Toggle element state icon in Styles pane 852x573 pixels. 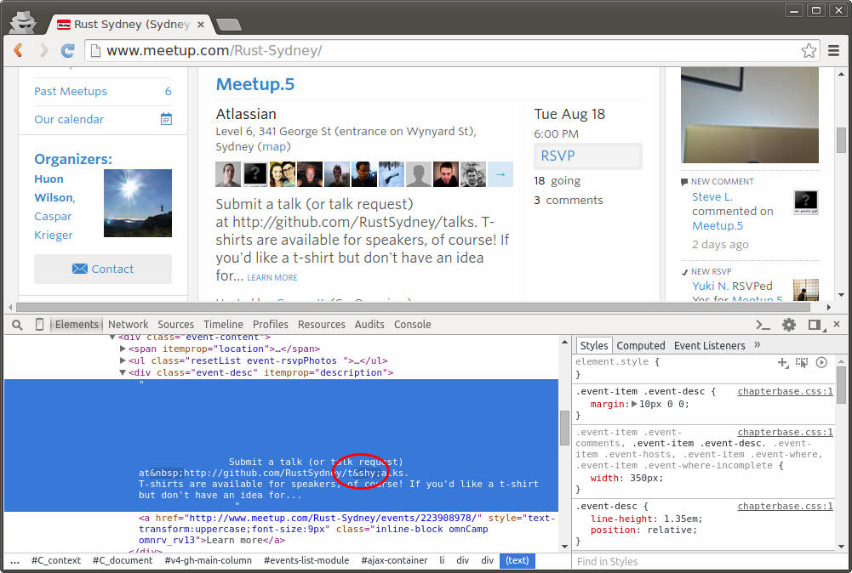[802, 362]
